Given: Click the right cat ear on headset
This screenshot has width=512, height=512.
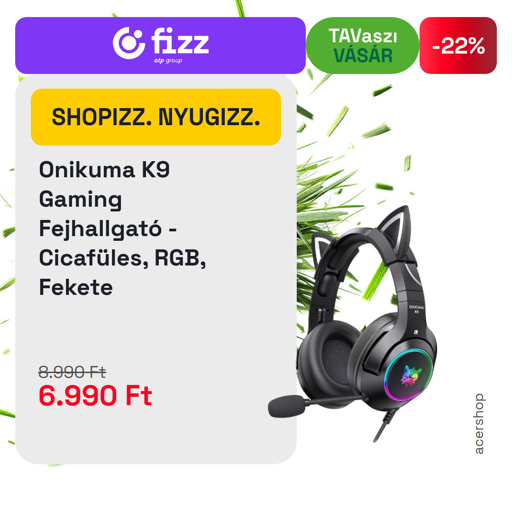Looking at the screenshot, I should [x=396, y=229].
